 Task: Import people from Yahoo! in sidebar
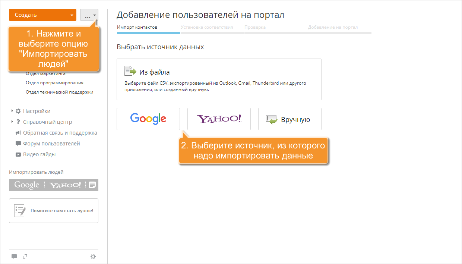tap(65, 185)
